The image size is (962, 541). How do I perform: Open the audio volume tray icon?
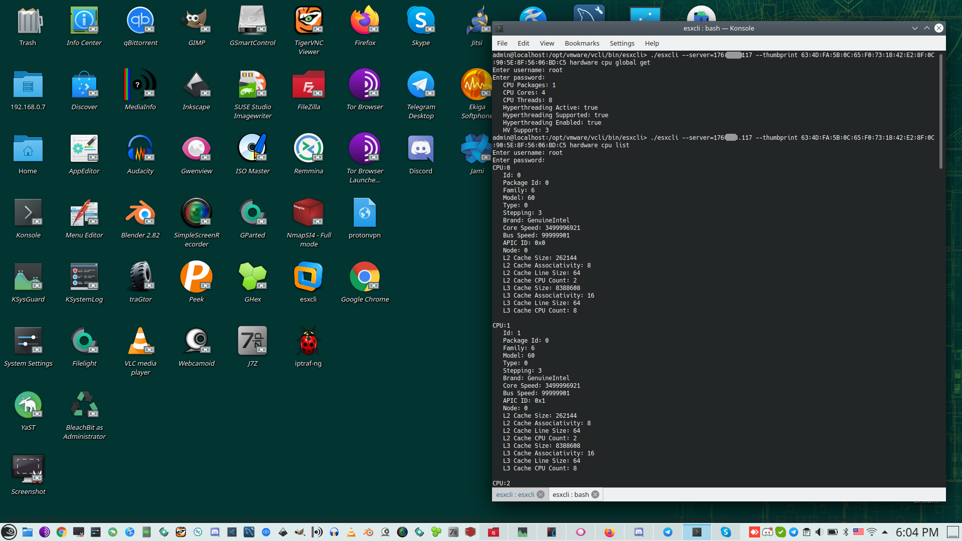coord(819,532)
